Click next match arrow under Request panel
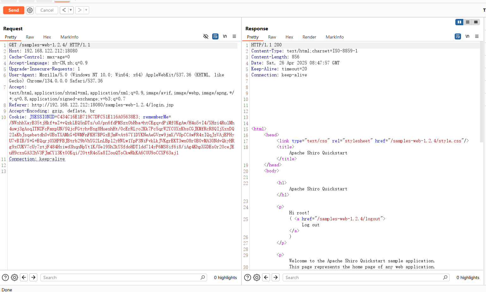This screenshot has width=486, height=292. (34, 277)
